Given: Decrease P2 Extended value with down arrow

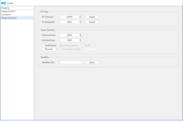Looking at the screenshot, I should pos(80,23).
